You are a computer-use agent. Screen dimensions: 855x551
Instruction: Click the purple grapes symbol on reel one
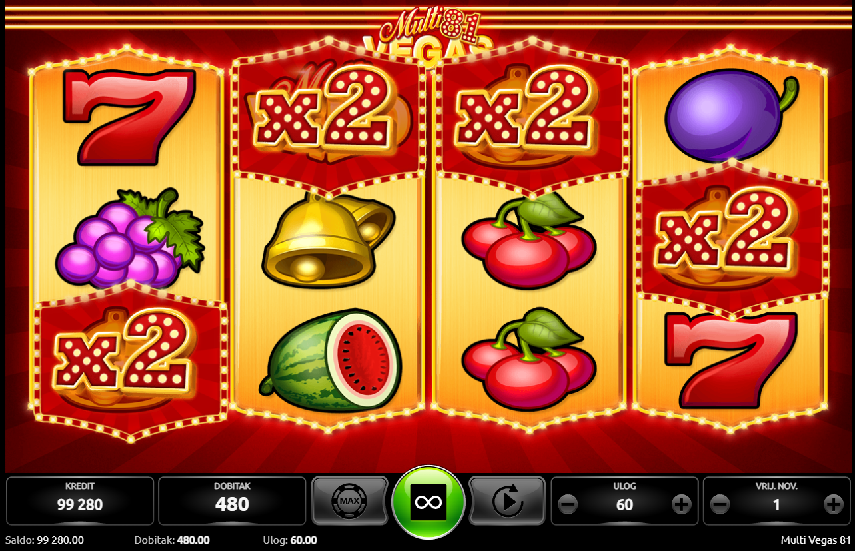tap(129, 238)
